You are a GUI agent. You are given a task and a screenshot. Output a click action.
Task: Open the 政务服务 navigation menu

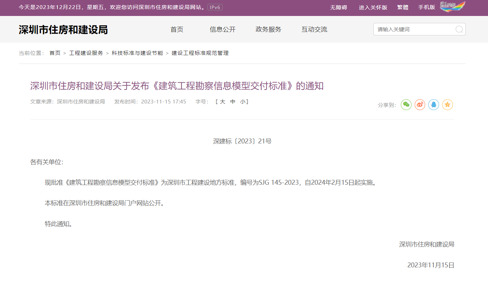pos(268,30)
